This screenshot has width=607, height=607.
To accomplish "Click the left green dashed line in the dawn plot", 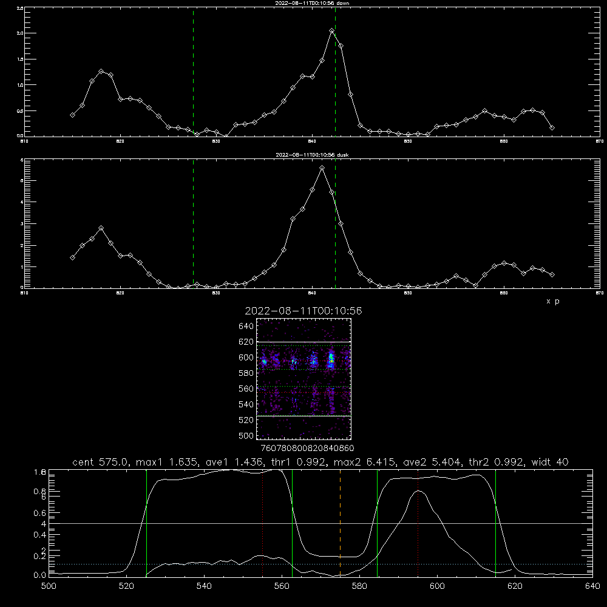I will click(x=193, y=72).
